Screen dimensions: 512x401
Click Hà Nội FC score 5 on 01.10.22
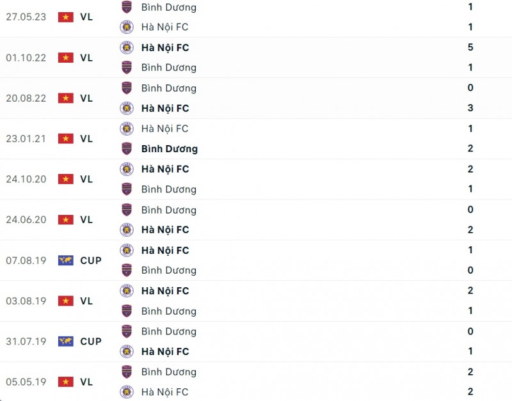[470, 47]
